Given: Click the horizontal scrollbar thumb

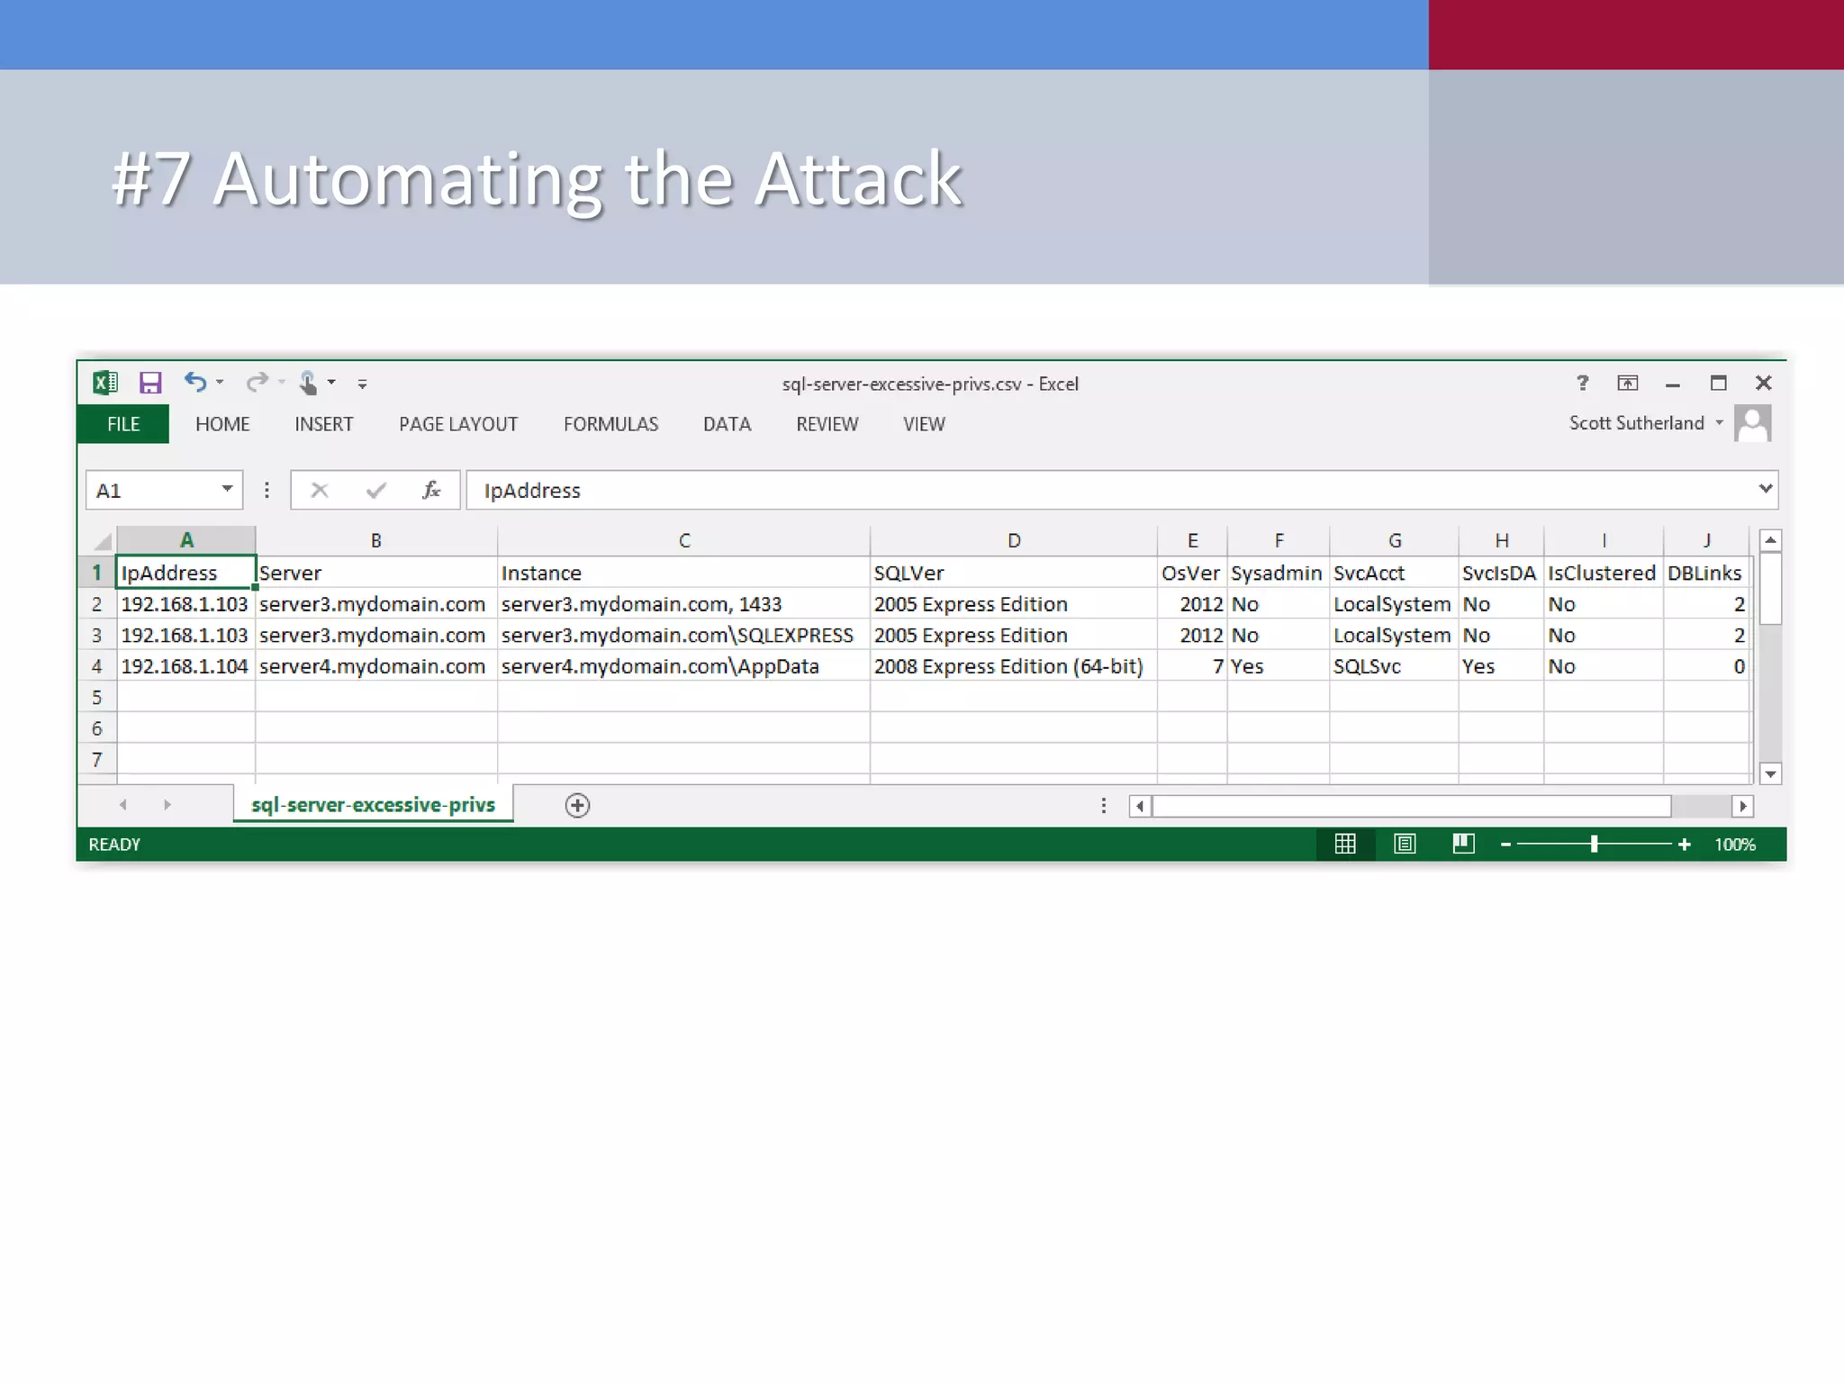Looking at the screenshot, I should click(x=1412, y=806).
